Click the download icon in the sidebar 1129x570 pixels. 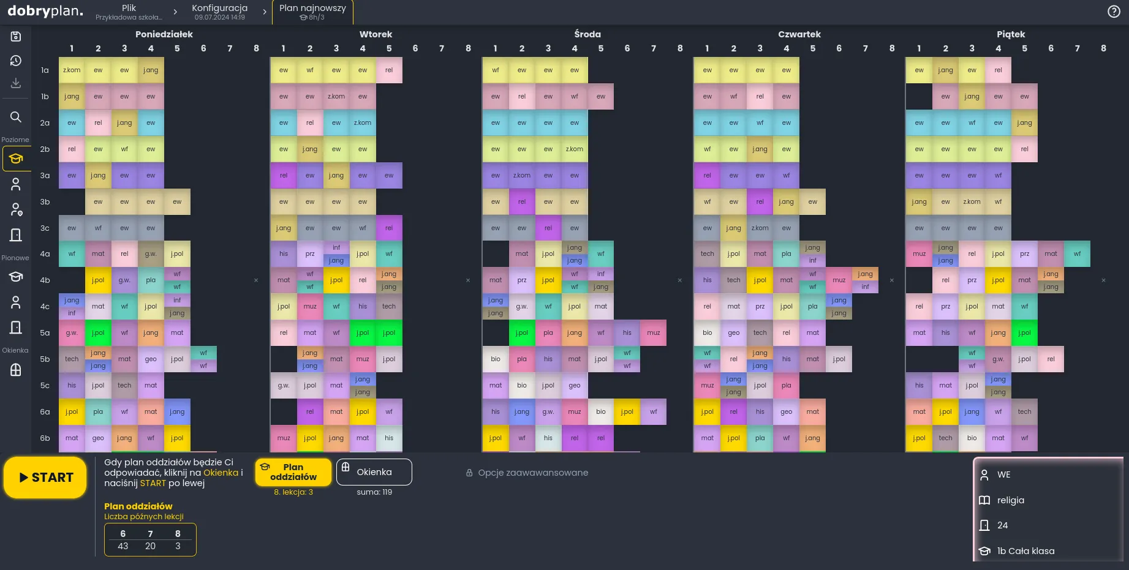tap(16, 83)
